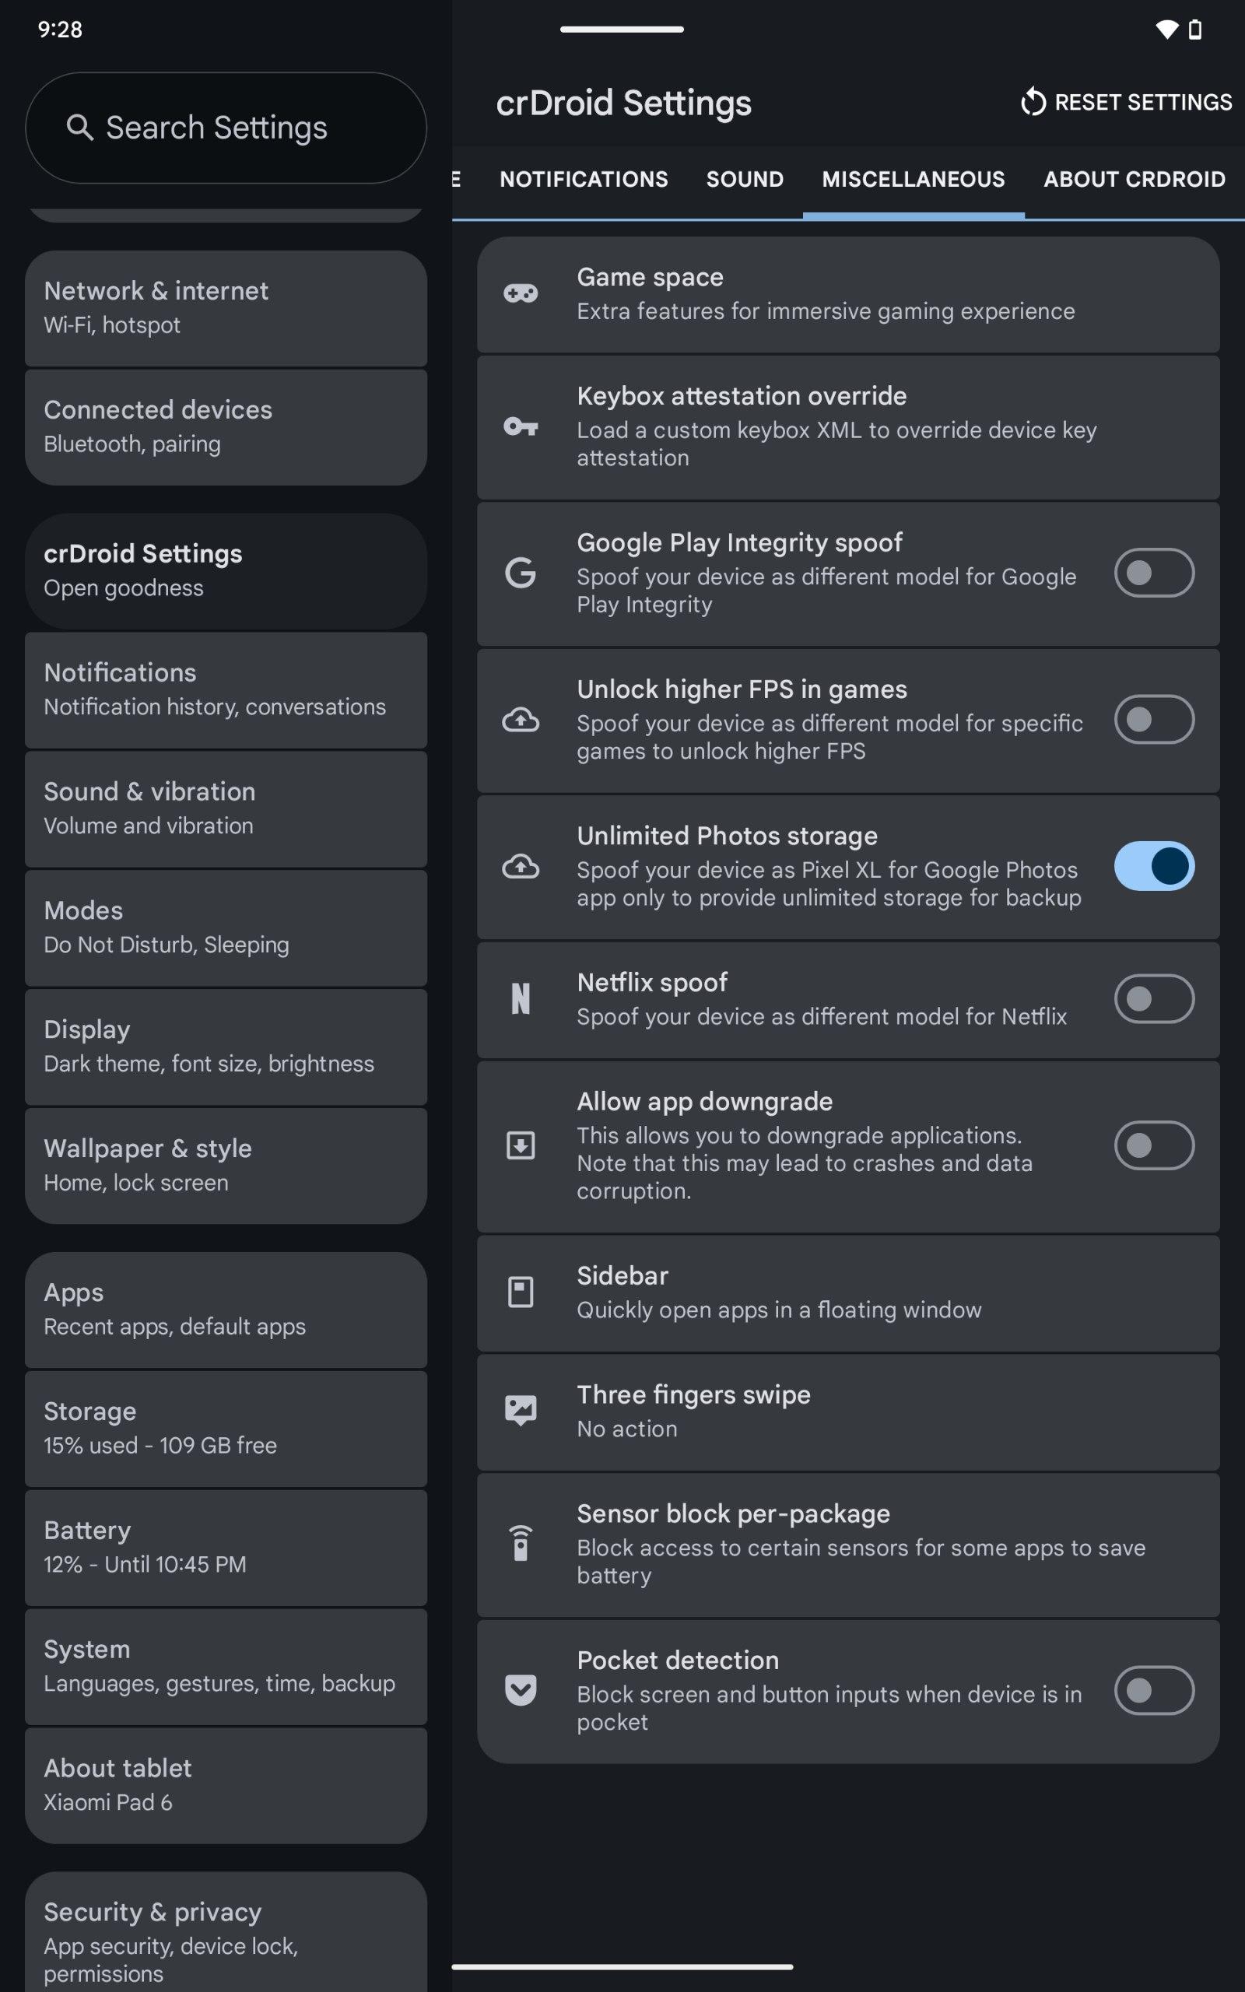Click the Three fingers swipe icon
The width and height of the screenshot is (1245, 1992).
[521, 1411]
